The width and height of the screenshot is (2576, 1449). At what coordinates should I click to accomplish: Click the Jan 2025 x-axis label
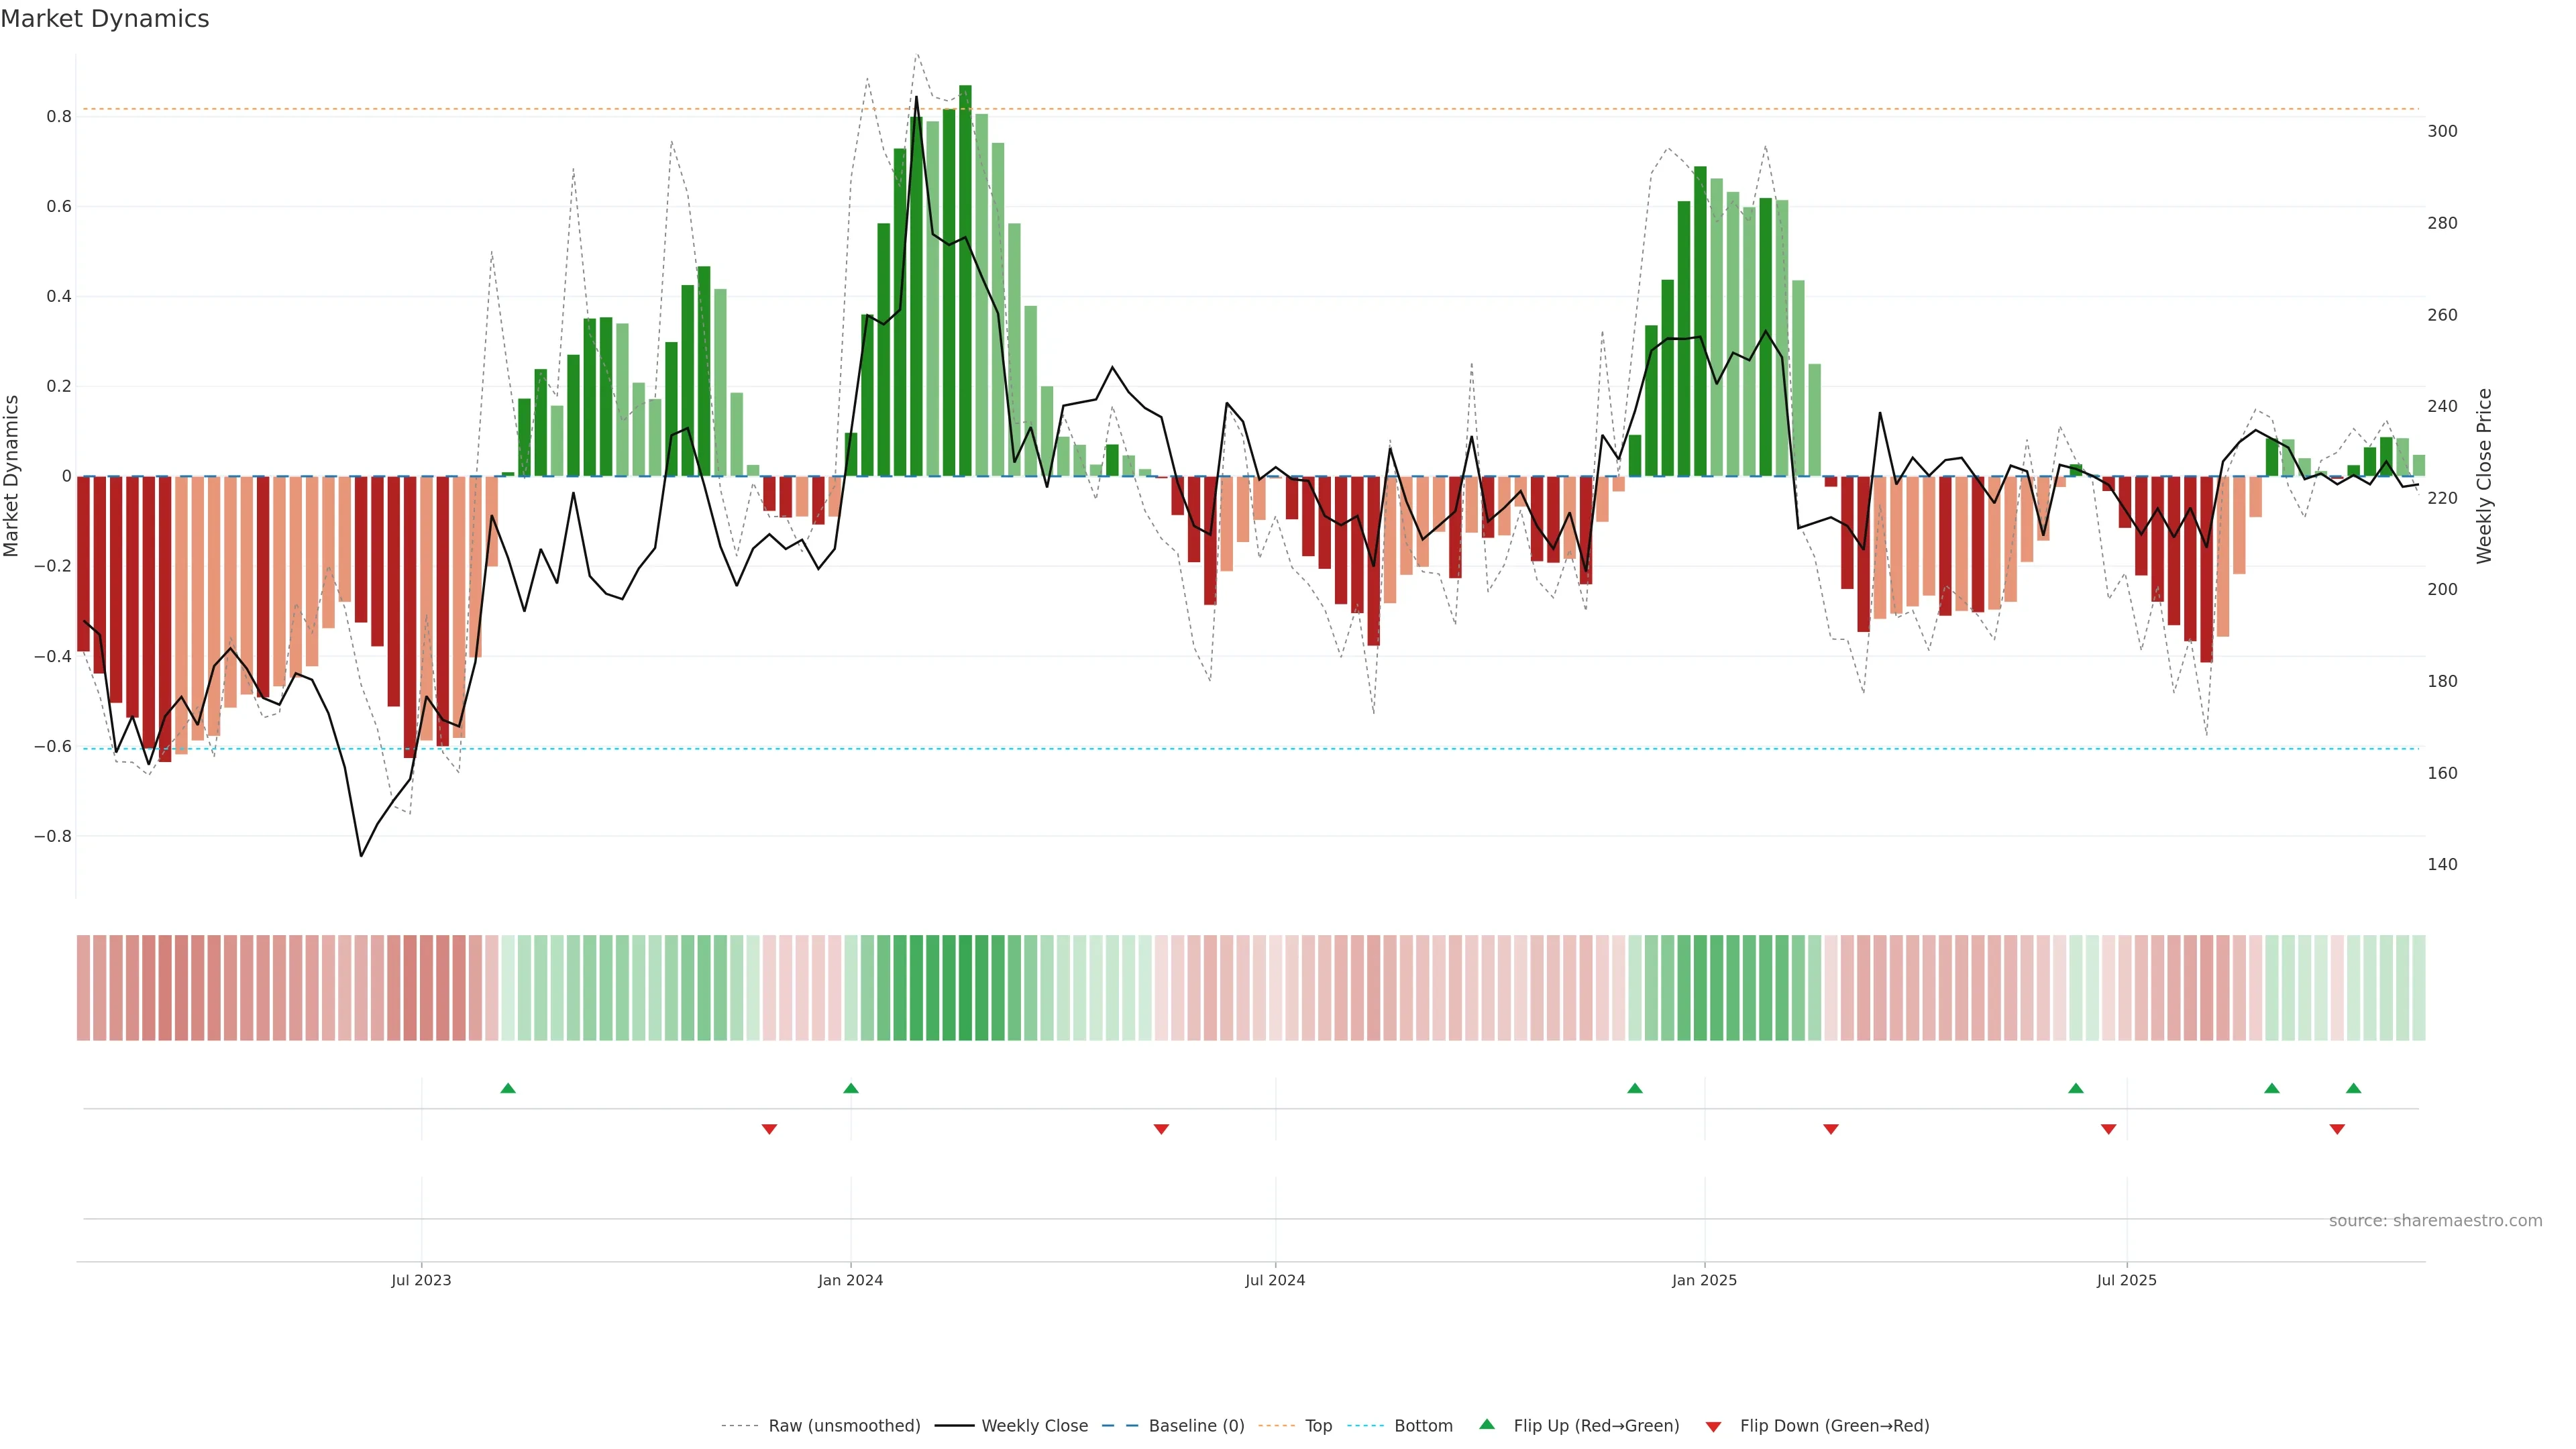(1704, 1280)
